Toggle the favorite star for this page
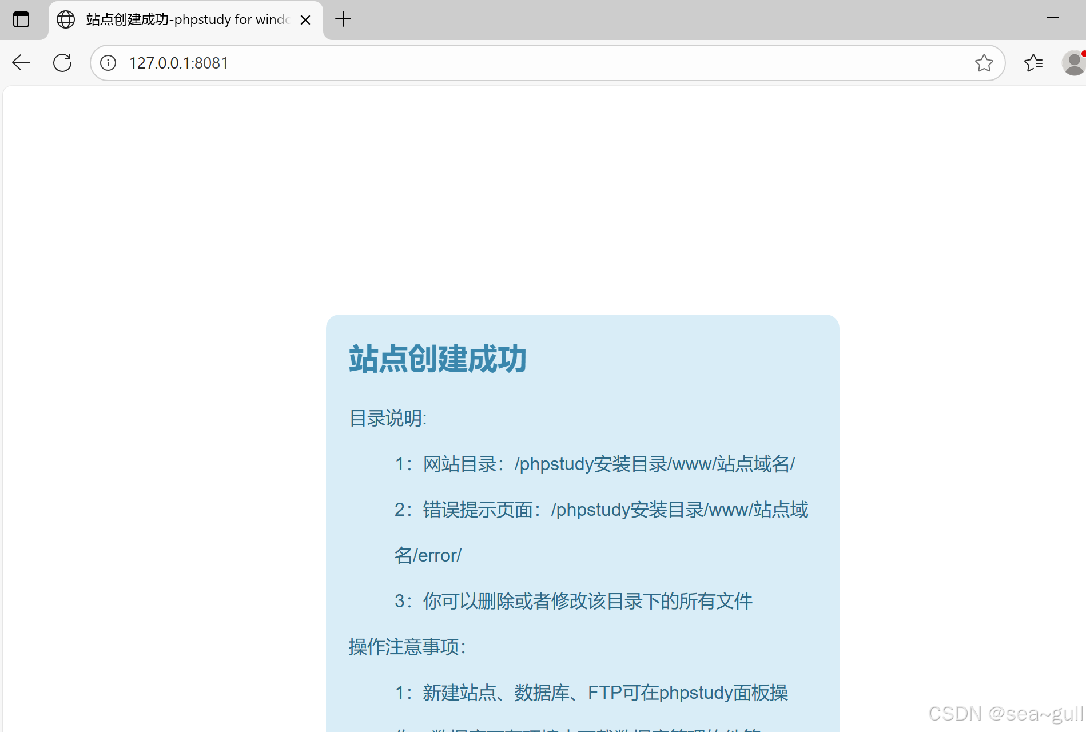This screenshot has height=732, width=1086. (984, 63)
